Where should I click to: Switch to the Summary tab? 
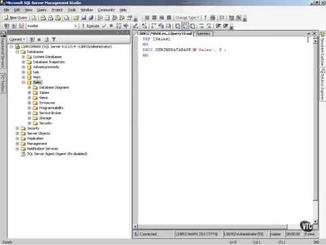203,33
